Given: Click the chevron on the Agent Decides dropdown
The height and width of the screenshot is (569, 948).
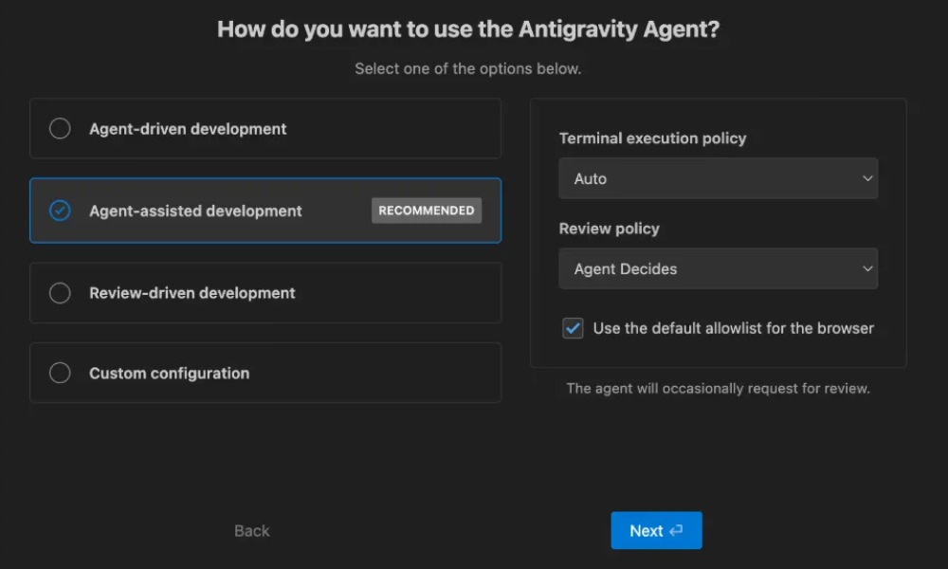Looking at the screenshot, I should tap(867, 268).
